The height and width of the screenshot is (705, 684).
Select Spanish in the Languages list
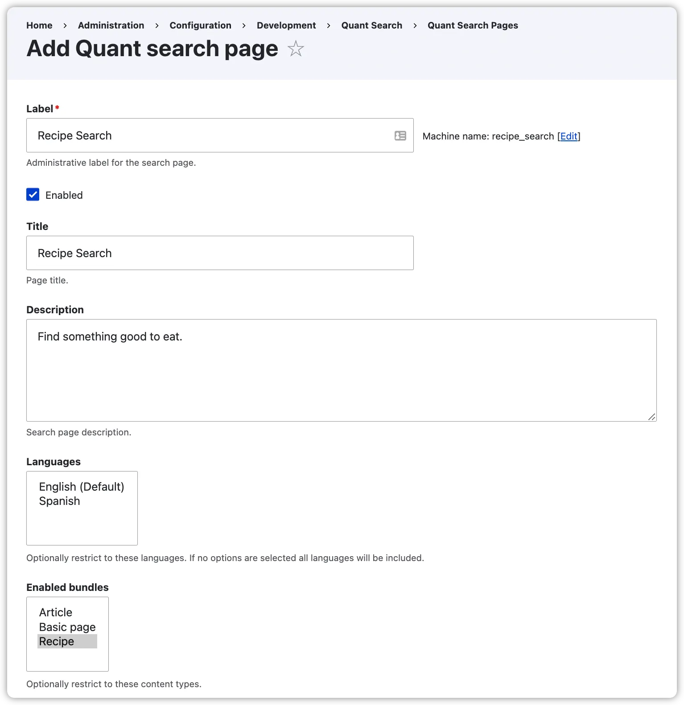59,501
